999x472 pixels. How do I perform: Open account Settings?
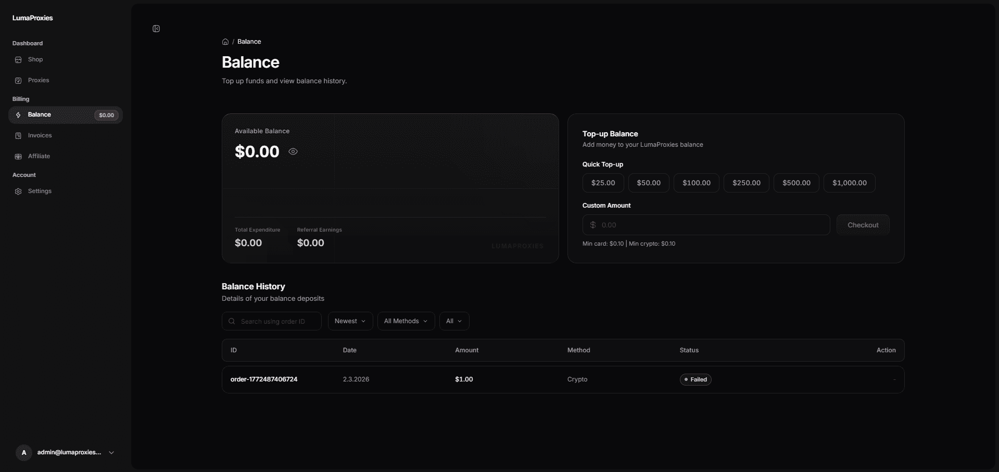coord(40,191)
